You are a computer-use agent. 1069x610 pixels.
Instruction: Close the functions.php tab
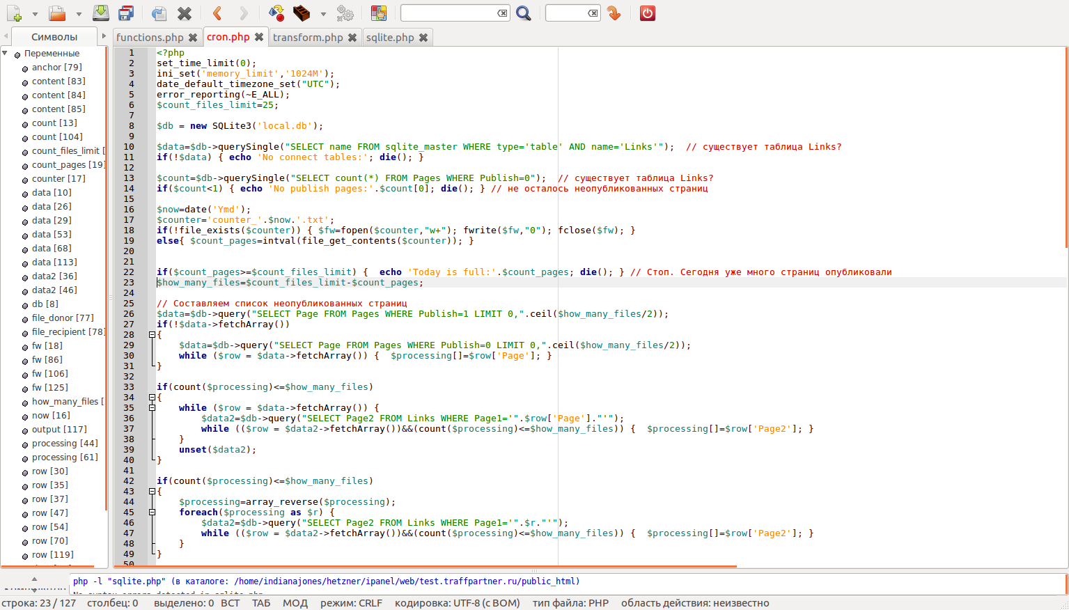point(193,38)
